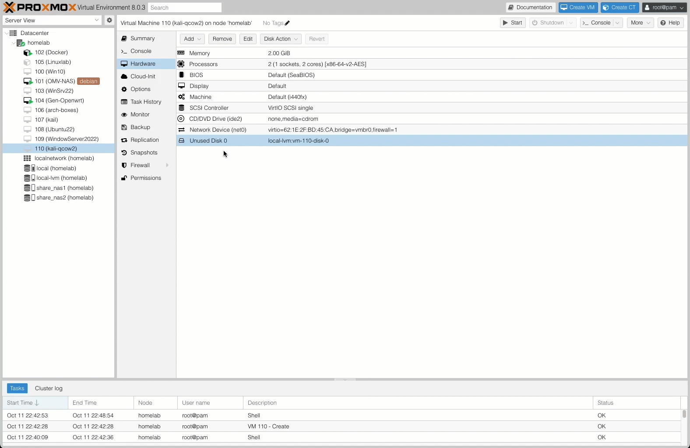Open the Console options arrow
Image resolution: width=690 pixels, height=448 pixels.
[618, 23]
